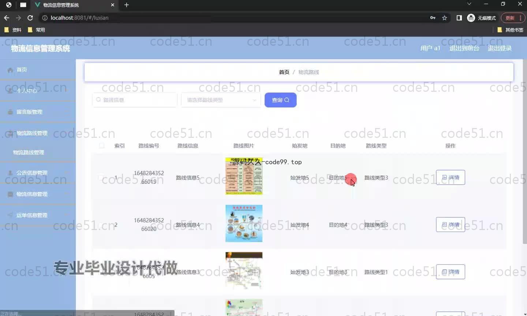Click the 公告信息管理 sidebar icon
The height and width of the screenshot is (316, 527).
click(x=10, y=173)
